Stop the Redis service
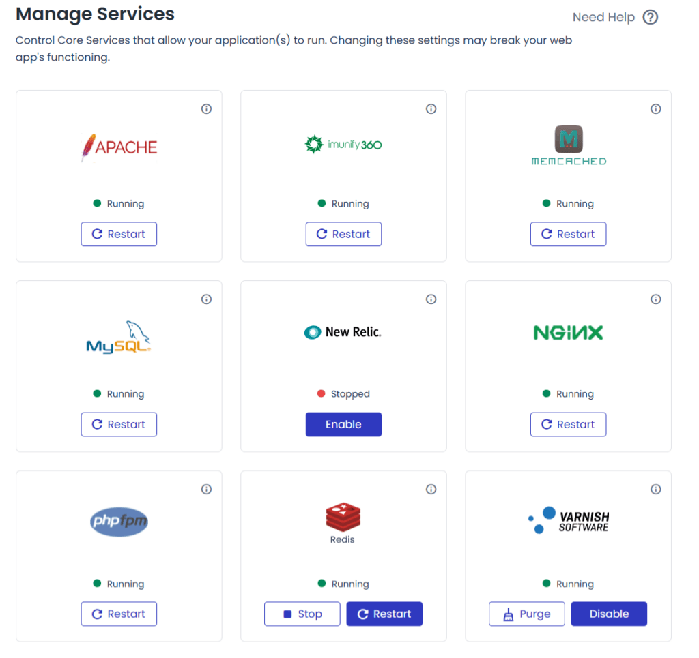The image size is (699, 658). point(302,614)
